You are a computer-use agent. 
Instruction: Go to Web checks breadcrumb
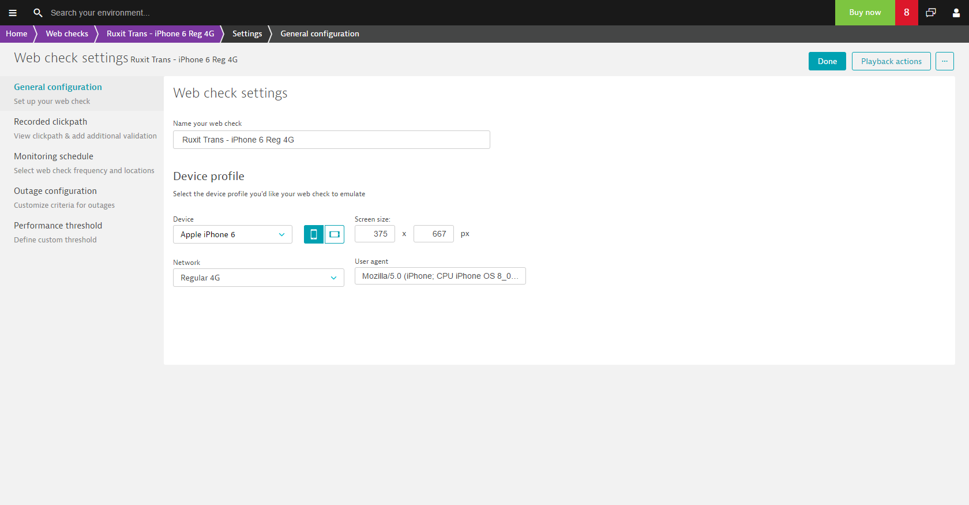click(x=67, y=33)
